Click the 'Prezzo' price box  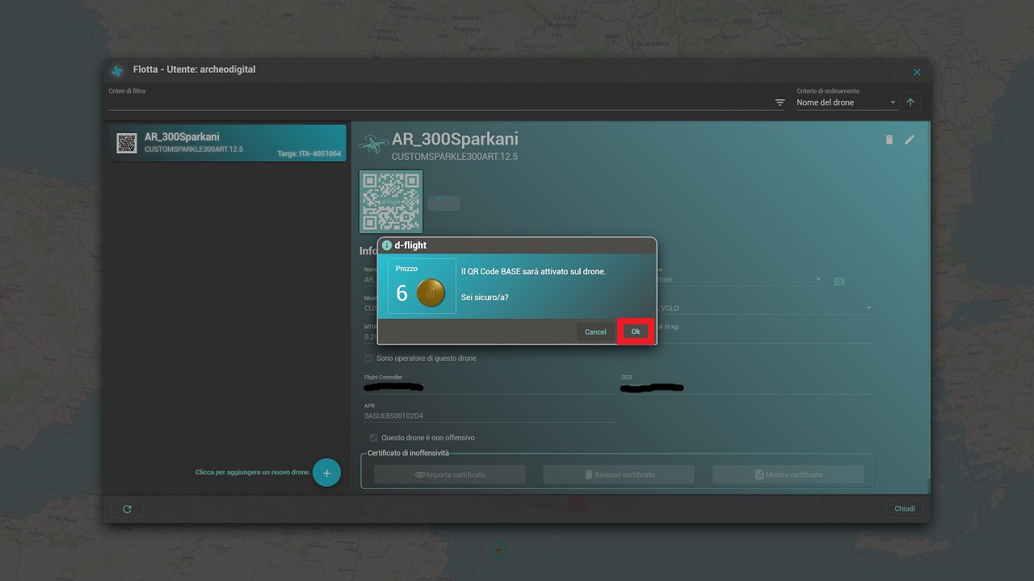(422, 286)
